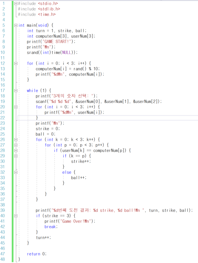Place cursor on "GAME START!" string
This screenshot has height=263, width=198.
[x=57, y=42]
